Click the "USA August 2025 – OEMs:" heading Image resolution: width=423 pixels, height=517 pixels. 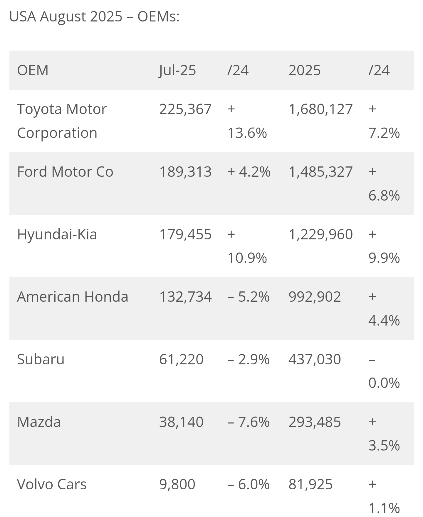(94, 16)
